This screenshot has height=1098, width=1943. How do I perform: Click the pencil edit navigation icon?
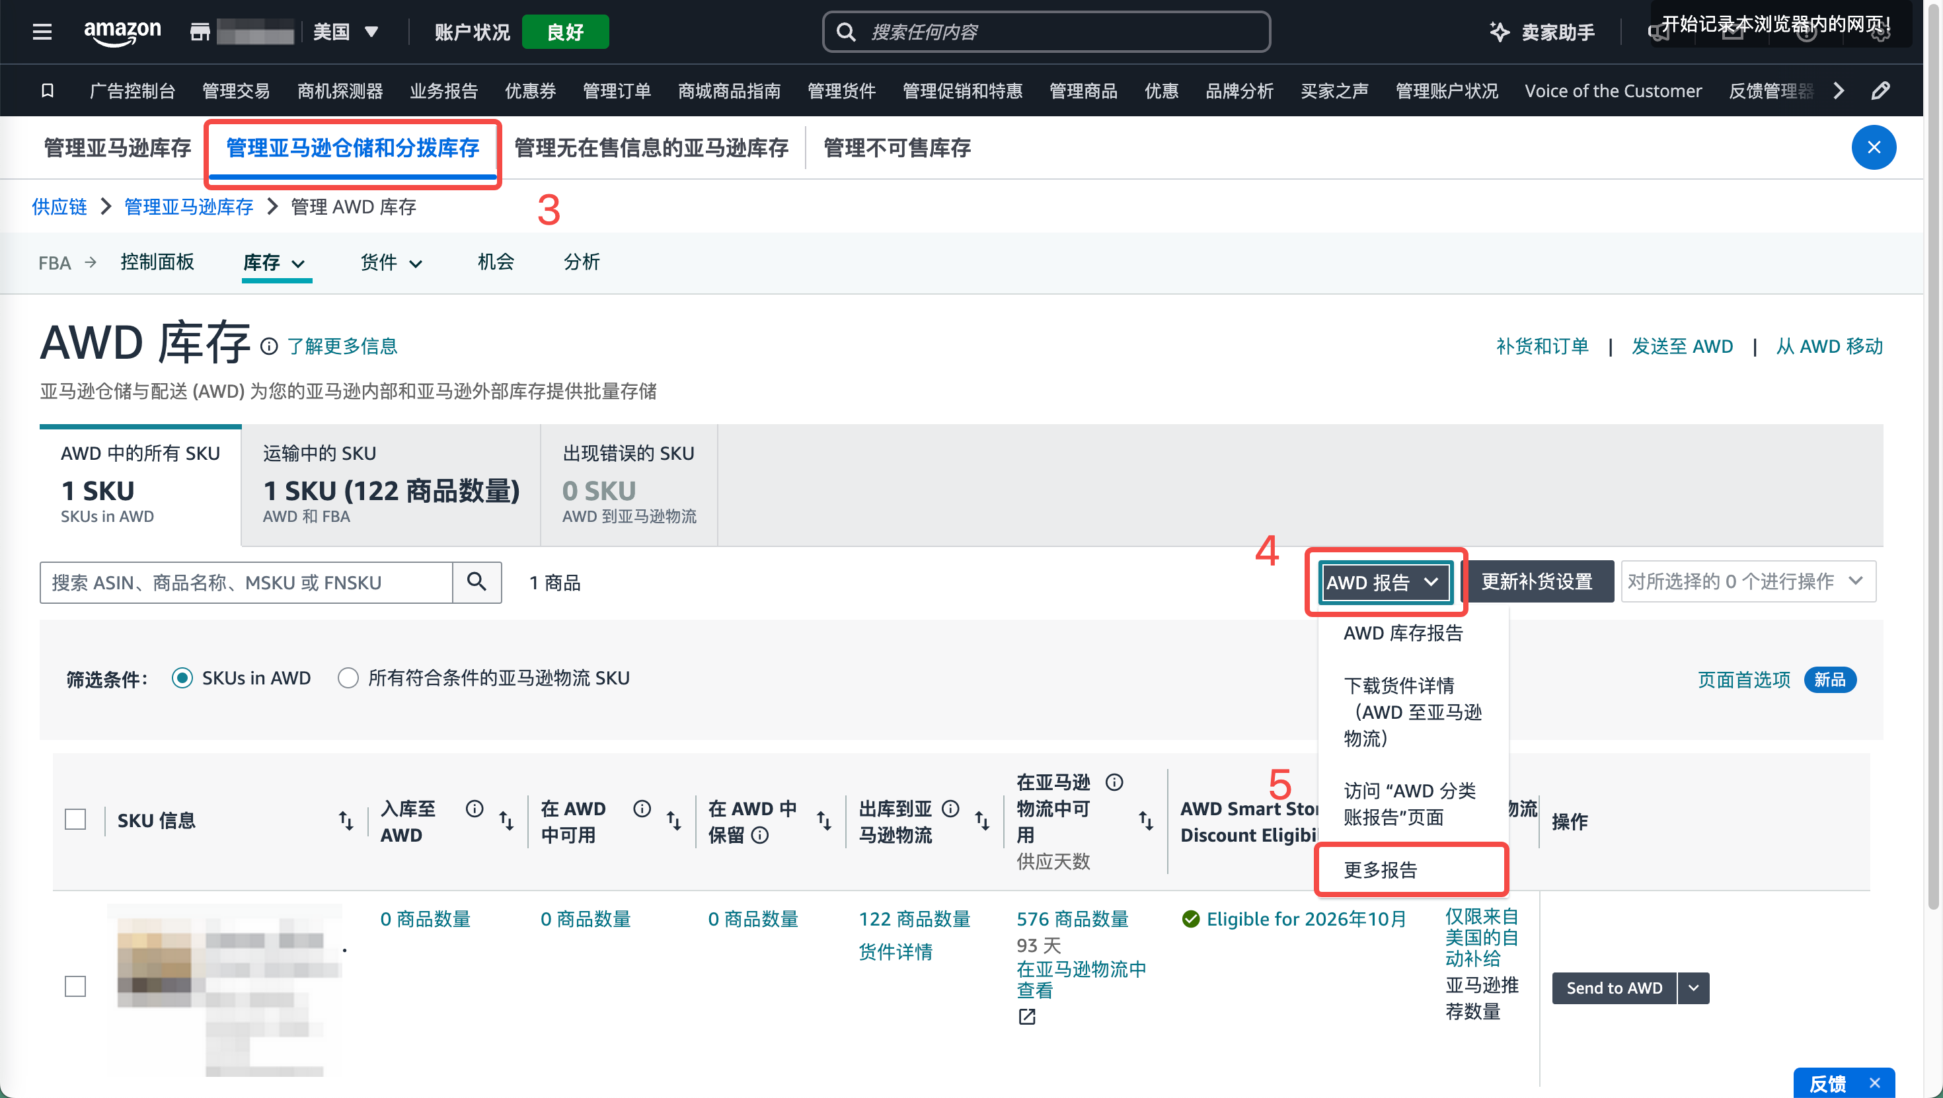1880,91
